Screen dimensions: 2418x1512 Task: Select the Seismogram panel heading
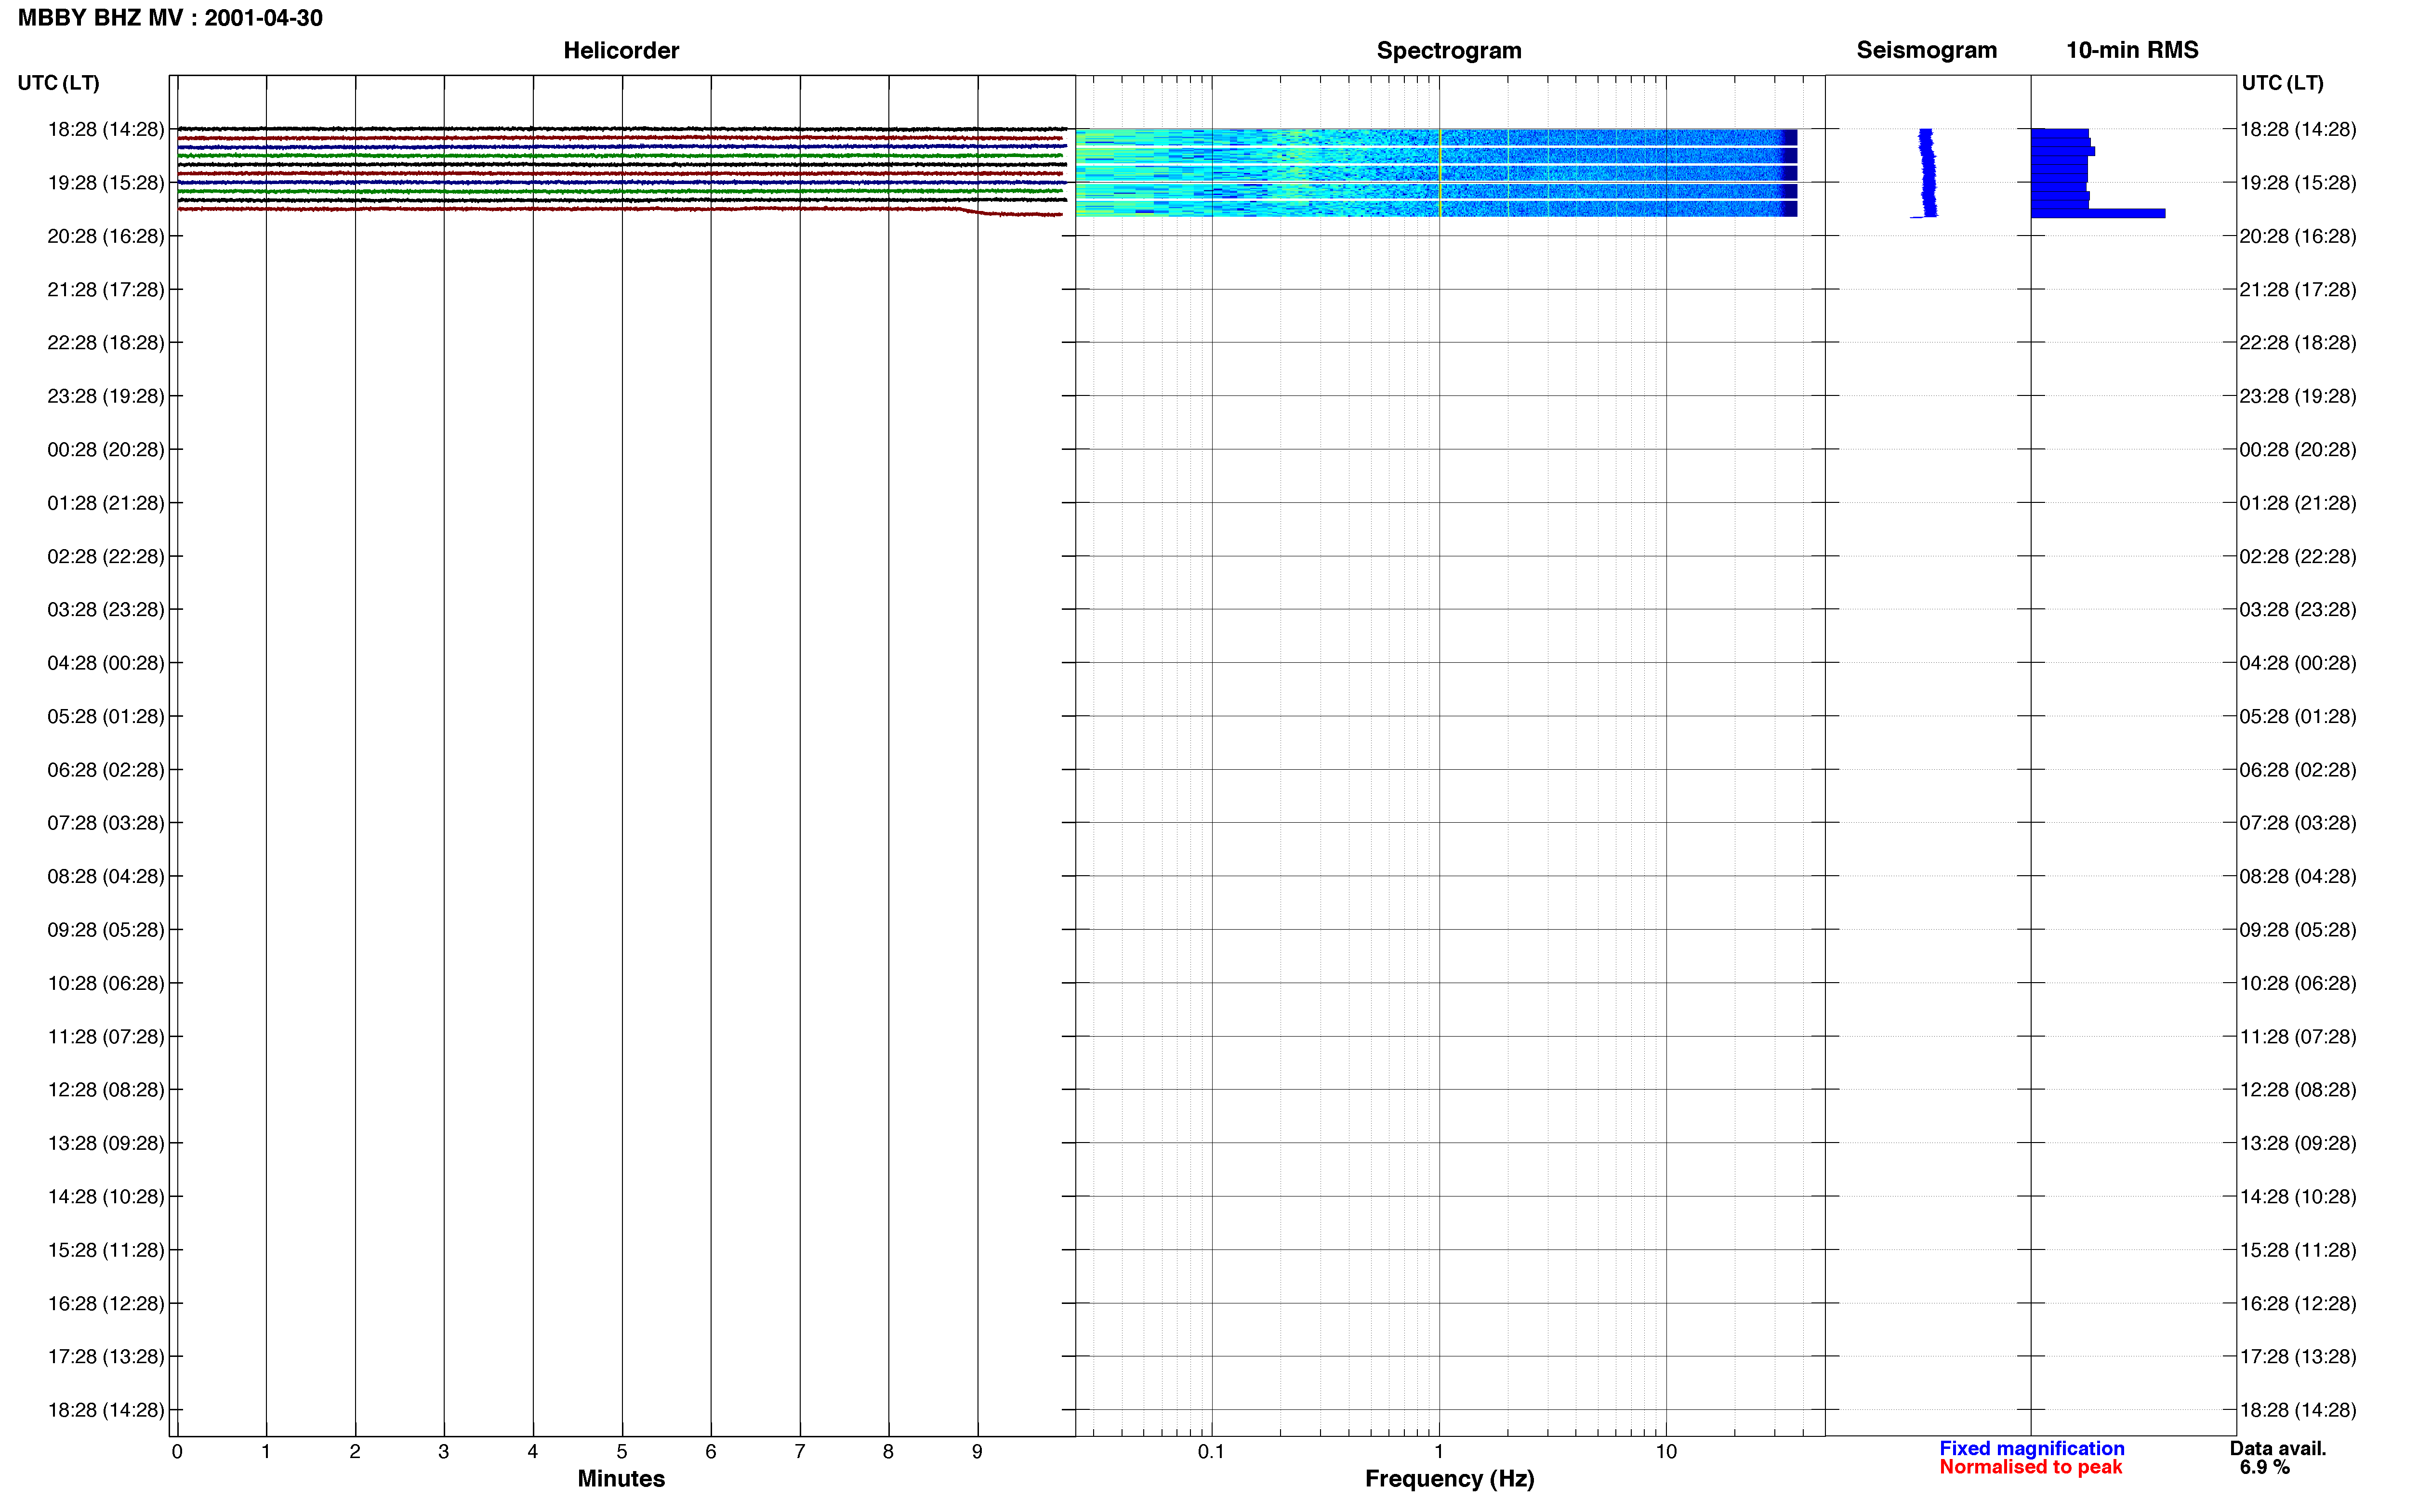point(1926,50)
